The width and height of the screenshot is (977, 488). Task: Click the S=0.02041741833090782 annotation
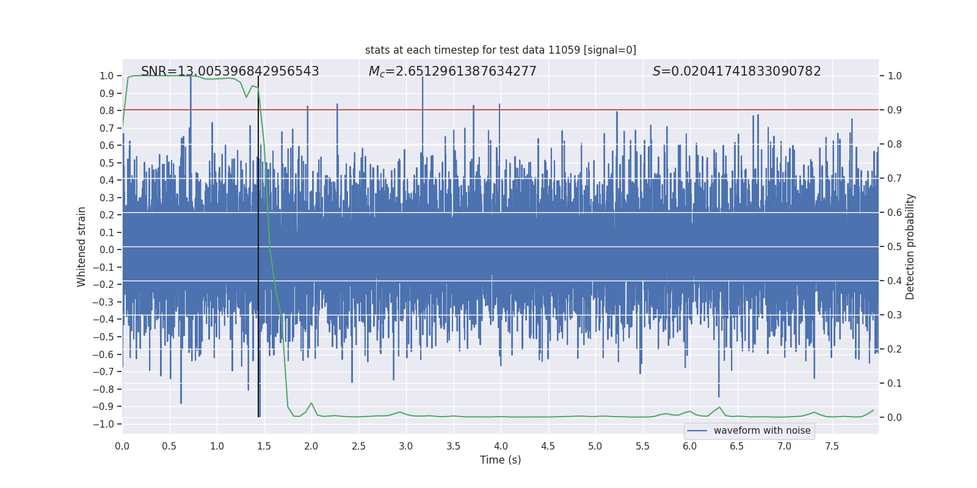pos(736,71)
